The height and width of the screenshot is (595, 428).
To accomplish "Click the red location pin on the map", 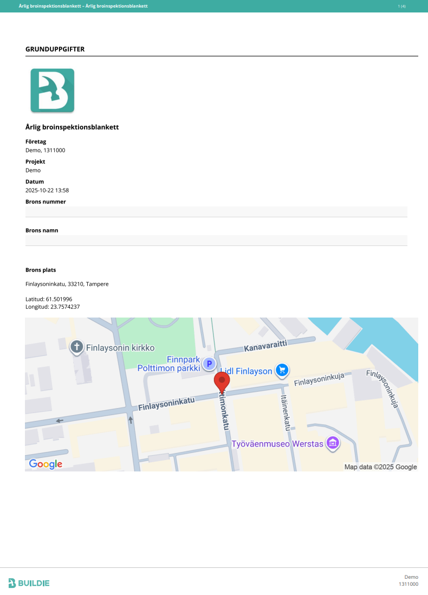I will (222, 381).
